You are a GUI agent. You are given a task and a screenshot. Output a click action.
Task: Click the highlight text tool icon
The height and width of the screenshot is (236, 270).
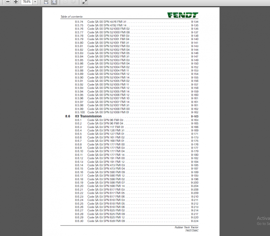coord(73,2)
